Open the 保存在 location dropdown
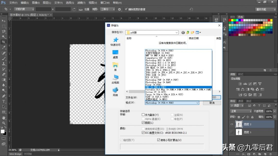This screenshot has height=156, width=278. [x=177, y=32]
